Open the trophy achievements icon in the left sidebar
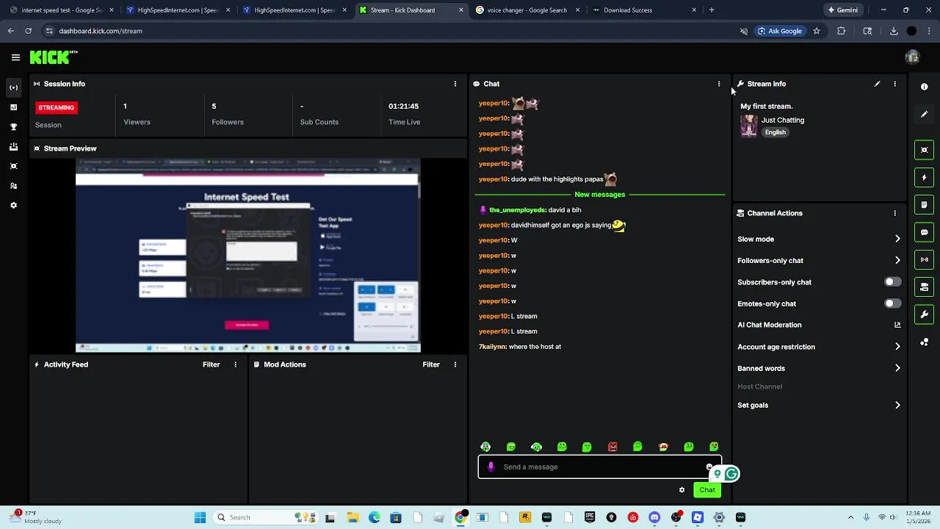Image resolution: width=940 pixels, height=529 pixels. (13, 127)
